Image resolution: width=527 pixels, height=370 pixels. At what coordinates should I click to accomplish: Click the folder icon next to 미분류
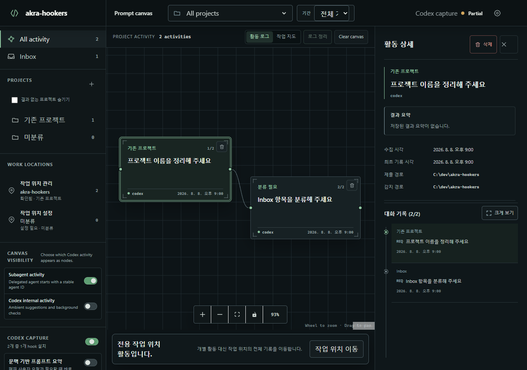pyautogui.click(x=15, y=137)
